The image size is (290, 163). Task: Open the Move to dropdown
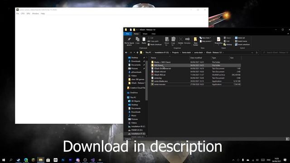coord(167,41)
